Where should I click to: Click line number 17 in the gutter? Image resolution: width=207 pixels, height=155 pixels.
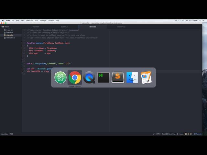[24, 71]
